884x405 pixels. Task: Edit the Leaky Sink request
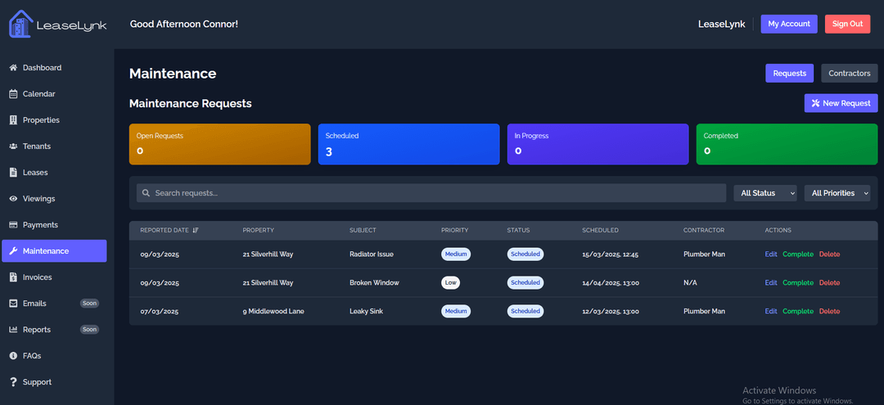click(x=771, y=312)
